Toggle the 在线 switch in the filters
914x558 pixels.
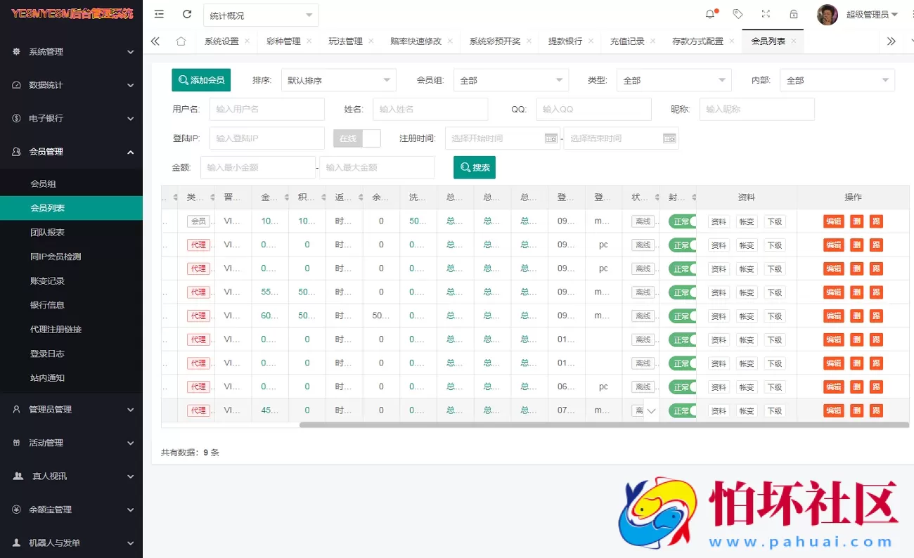pyautogui.click(x=356, y=138)
